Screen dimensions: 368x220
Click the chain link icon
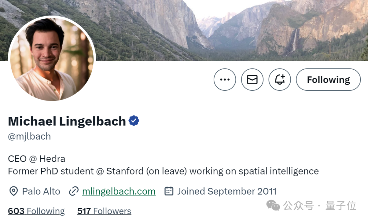click(x=74, y=191)
